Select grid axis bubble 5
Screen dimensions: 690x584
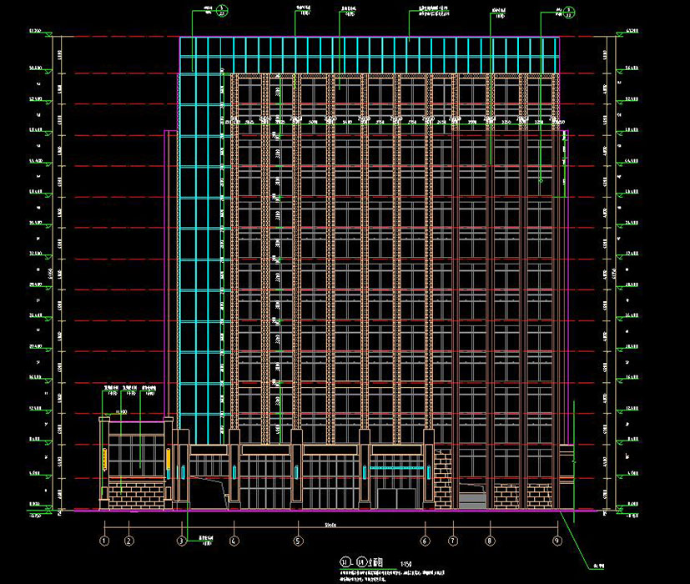(298, 541)
